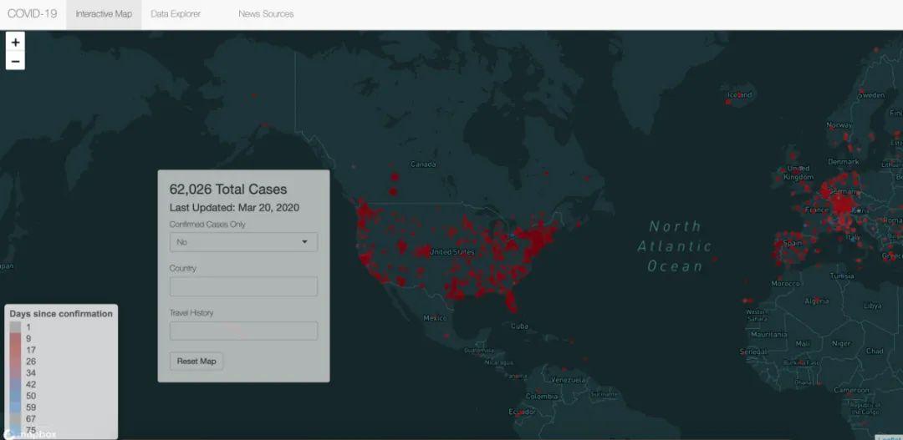Click the Denmark map label
The image size is (903, 440).
(843, 162)
